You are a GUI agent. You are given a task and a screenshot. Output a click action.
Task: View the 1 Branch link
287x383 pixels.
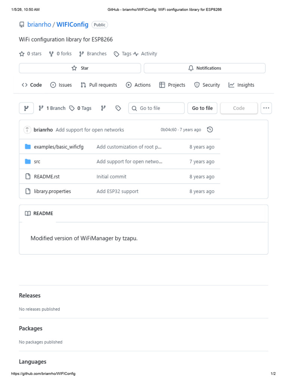[x=52, y=108]
